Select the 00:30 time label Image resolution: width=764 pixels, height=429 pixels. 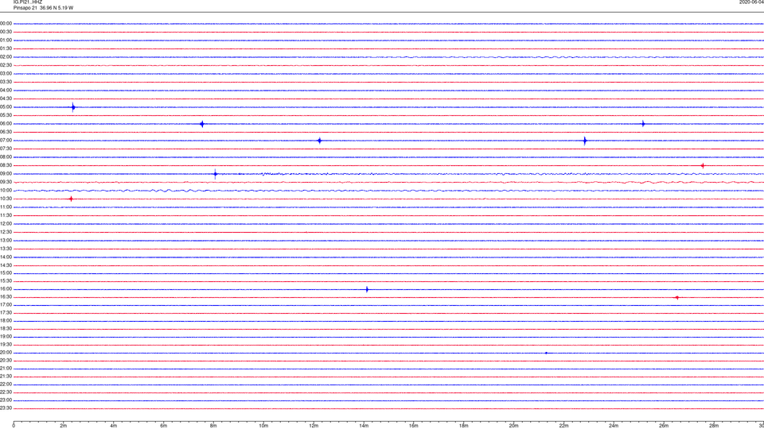(x=6, y=32)
